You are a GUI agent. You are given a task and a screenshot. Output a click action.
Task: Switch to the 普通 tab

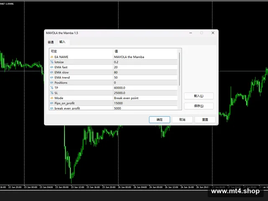click(x=51, y=42)
